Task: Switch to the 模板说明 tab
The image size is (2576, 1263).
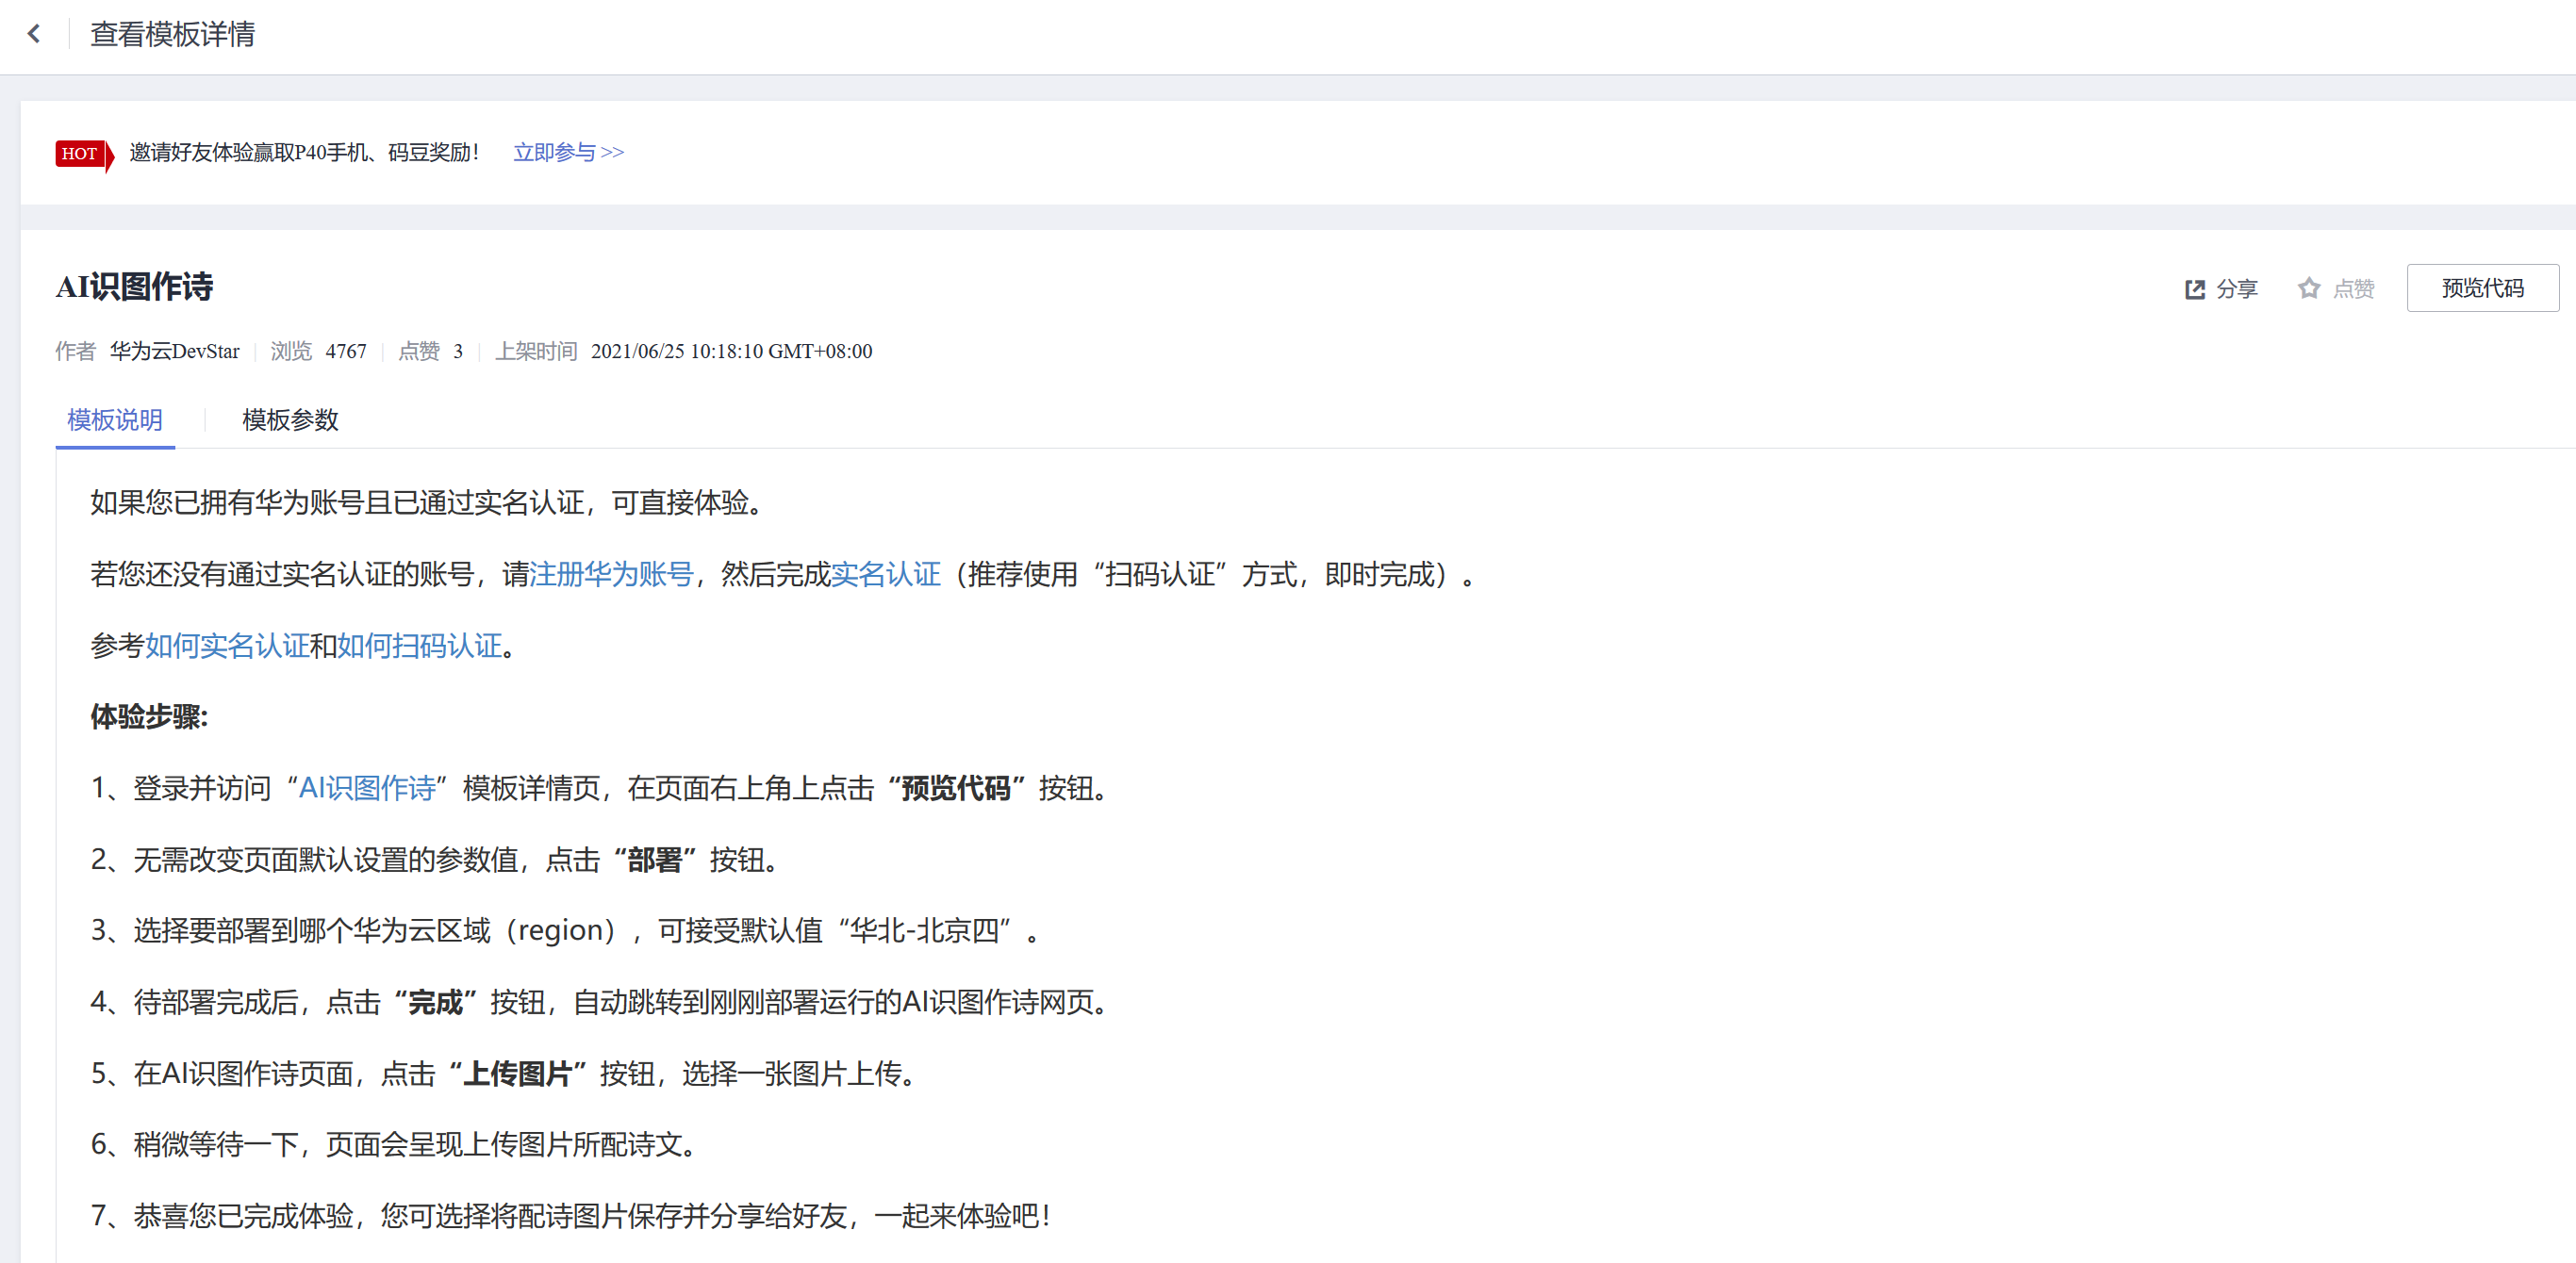Action: point(115,420)
